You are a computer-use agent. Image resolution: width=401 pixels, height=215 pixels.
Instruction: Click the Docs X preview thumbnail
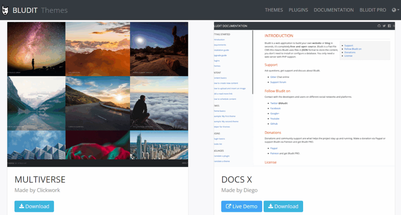[x=304, y=94]
